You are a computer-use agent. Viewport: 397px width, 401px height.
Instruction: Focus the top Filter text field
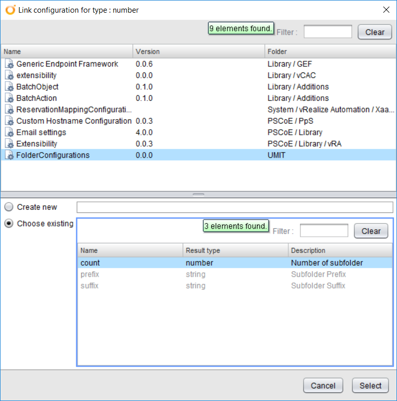click(x=327, y=32)
